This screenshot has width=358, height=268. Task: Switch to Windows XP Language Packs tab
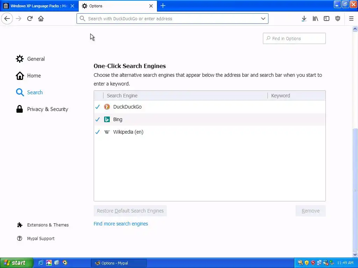(39, 6)
